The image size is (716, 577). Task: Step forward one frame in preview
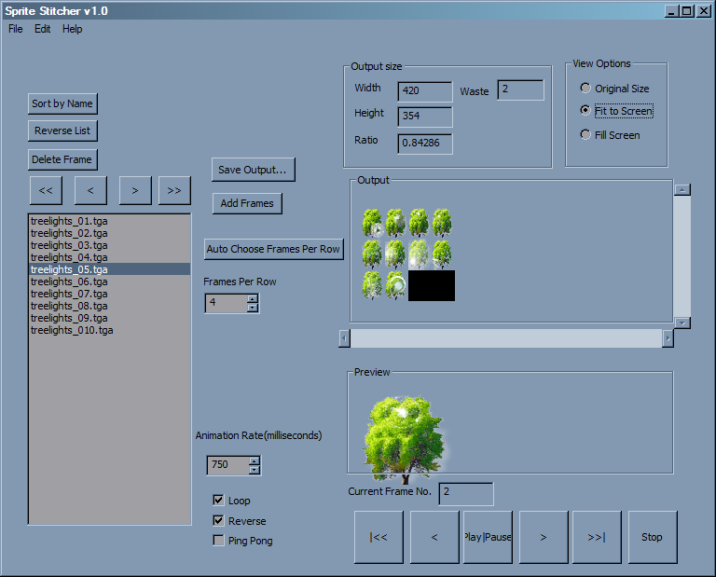[x=544, y=537]
